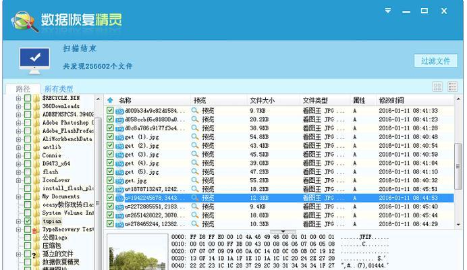This screenshot has width=467, height=270.
Task: Collapse preview pane splitter arrow
Action: (x=283, y=232)
